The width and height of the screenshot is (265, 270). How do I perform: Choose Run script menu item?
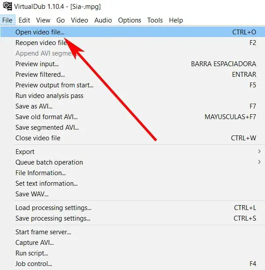pos(32,253)
